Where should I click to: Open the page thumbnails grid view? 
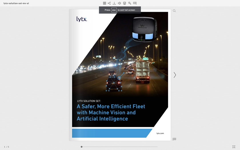(105, 3)
